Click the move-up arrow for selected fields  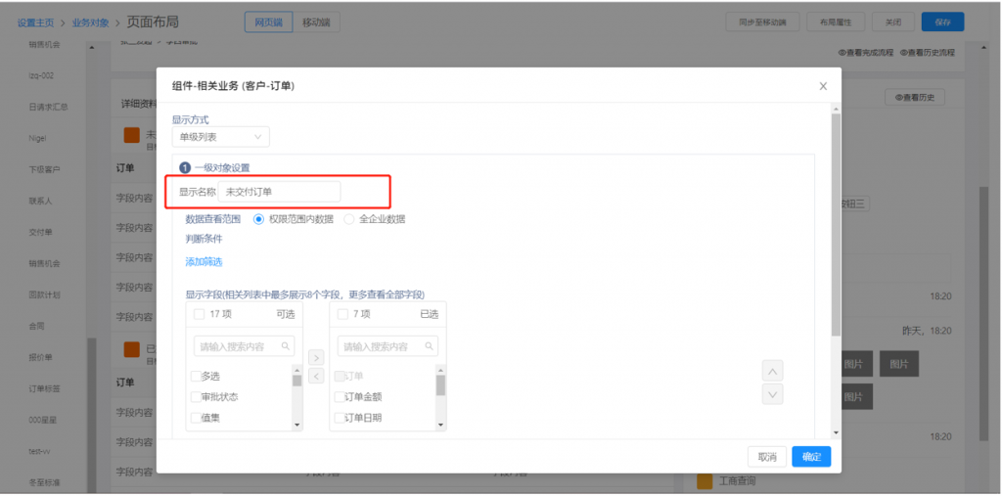pyautogui.click(x=772, y=372)
